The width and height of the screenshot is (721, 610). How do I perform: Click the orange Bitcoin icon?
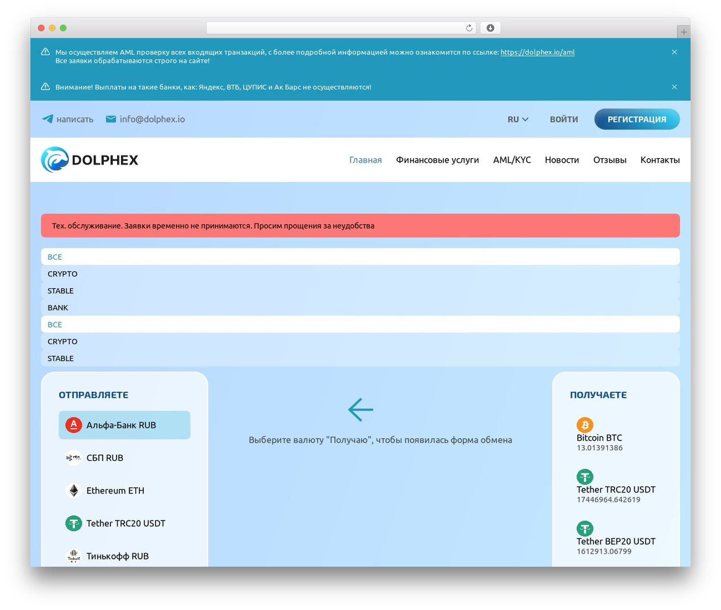[x=585, y=425]
